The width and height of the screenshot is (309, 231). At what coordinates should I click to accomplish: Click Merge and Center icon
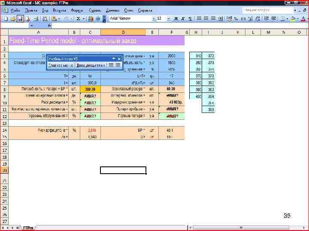pyautogui.click(x=220, y=19)
